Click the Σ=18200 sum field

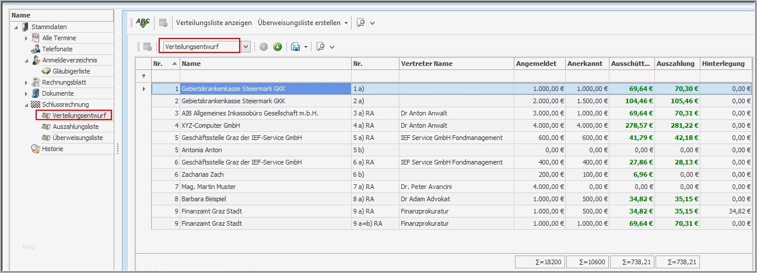[x=540, y=262]
